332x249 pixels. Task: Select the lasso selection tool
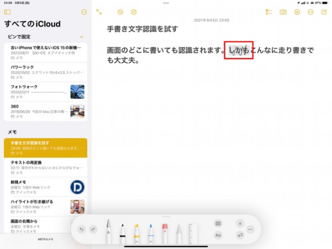[x=179, y=234]
